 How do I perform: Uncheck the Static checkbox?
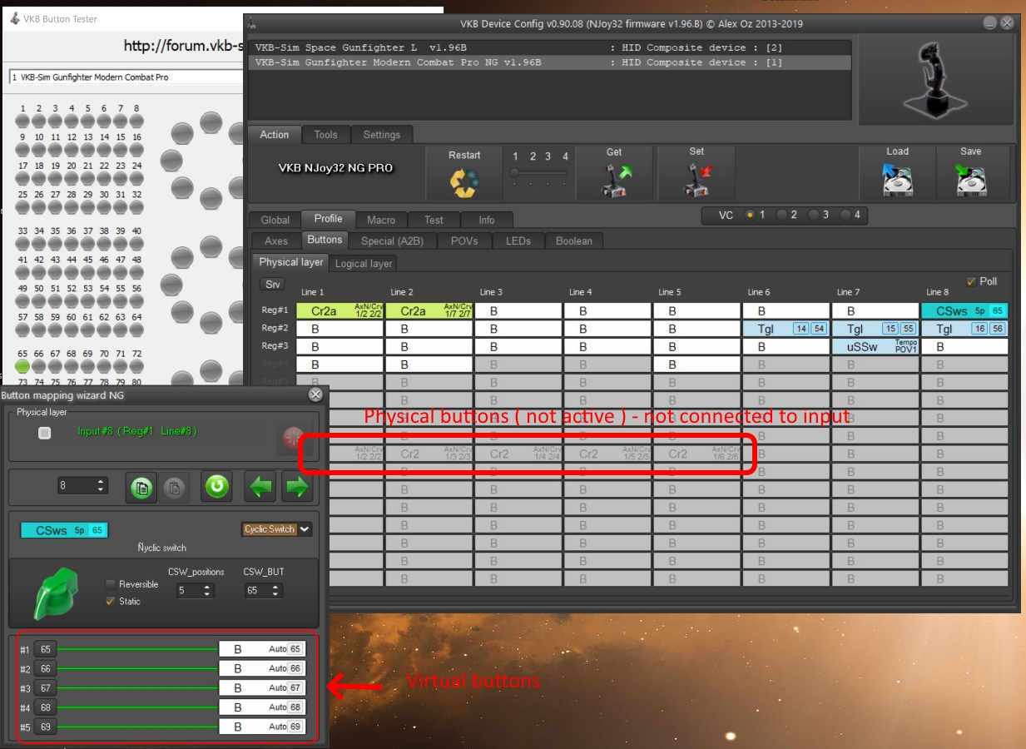click(111, 601)
